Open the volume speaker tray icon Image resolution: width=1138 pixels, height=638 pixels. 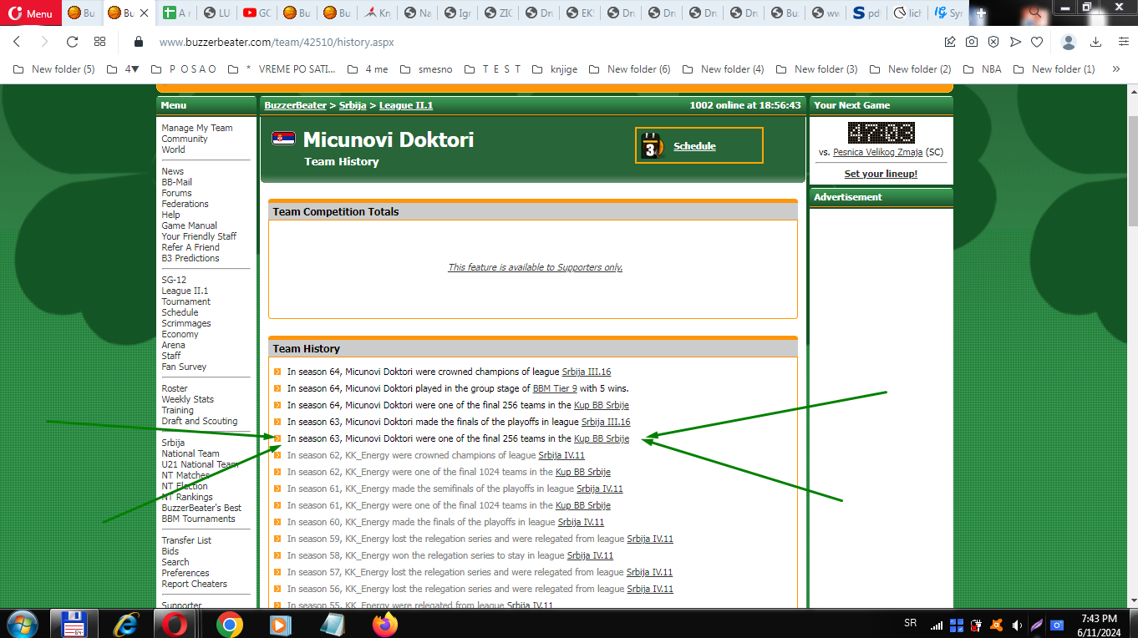pos(1016,625)
